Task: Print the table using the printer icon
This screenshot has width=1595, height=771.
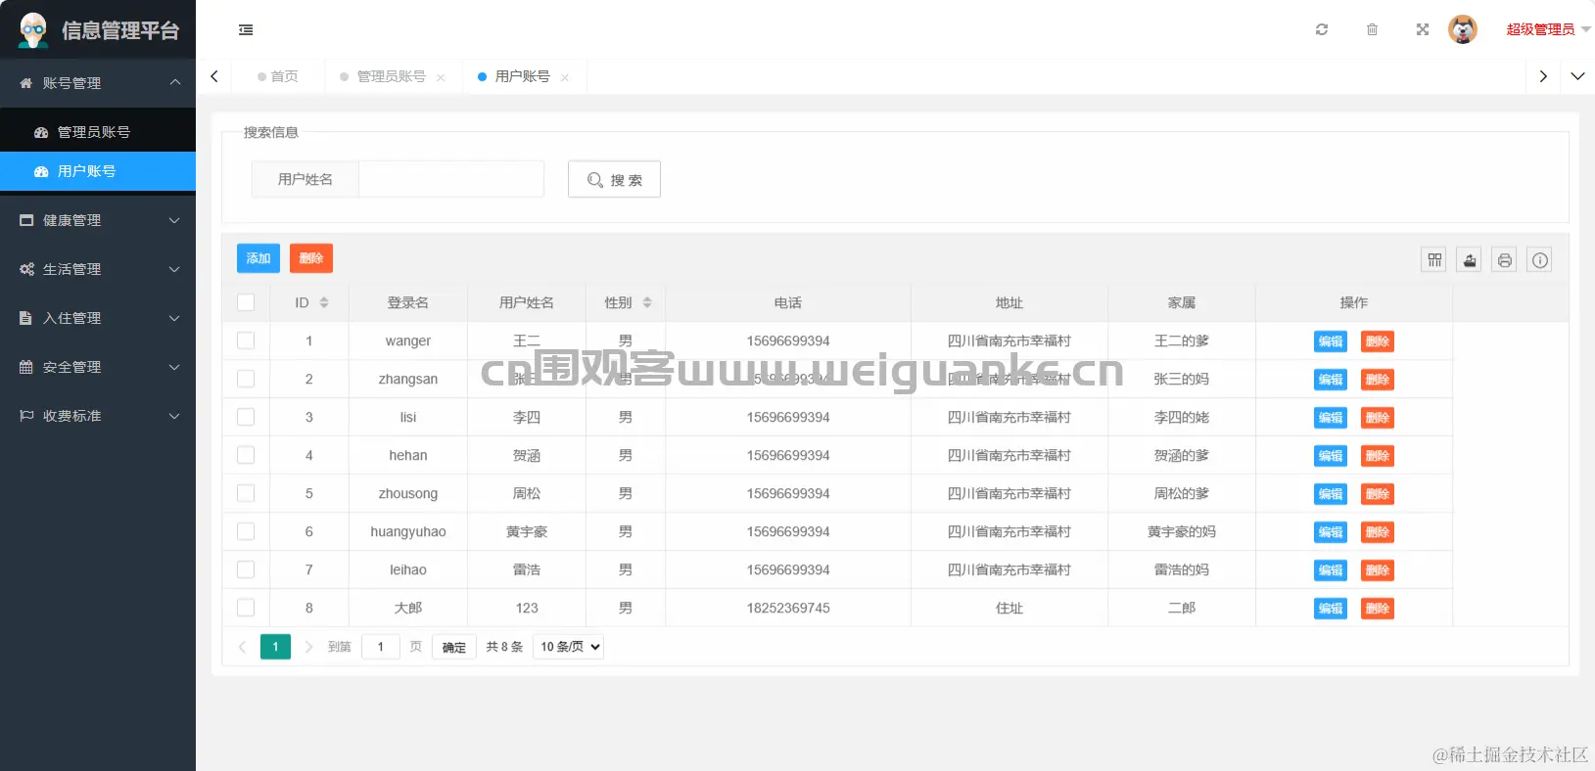Action: tap(1505, 259)
